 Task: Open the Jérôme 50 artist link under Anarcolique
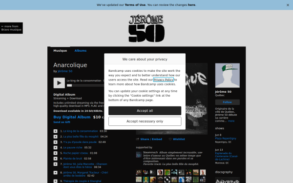(65, 71)
